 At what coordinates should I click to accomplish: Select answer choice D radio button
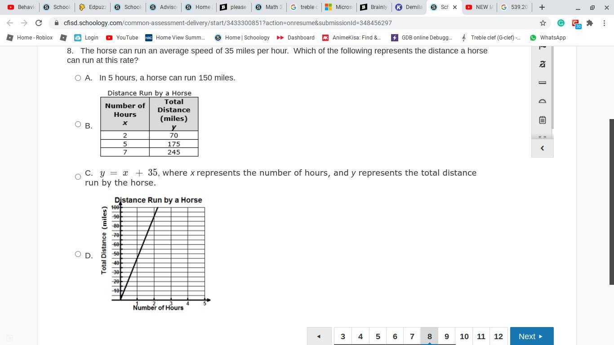coord(78,254)
